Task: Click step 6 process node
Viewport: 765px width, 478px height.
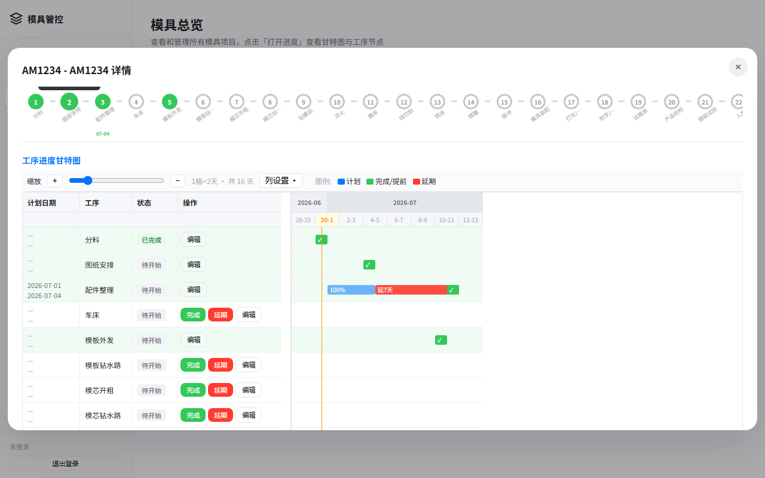Action: [203, 102]
